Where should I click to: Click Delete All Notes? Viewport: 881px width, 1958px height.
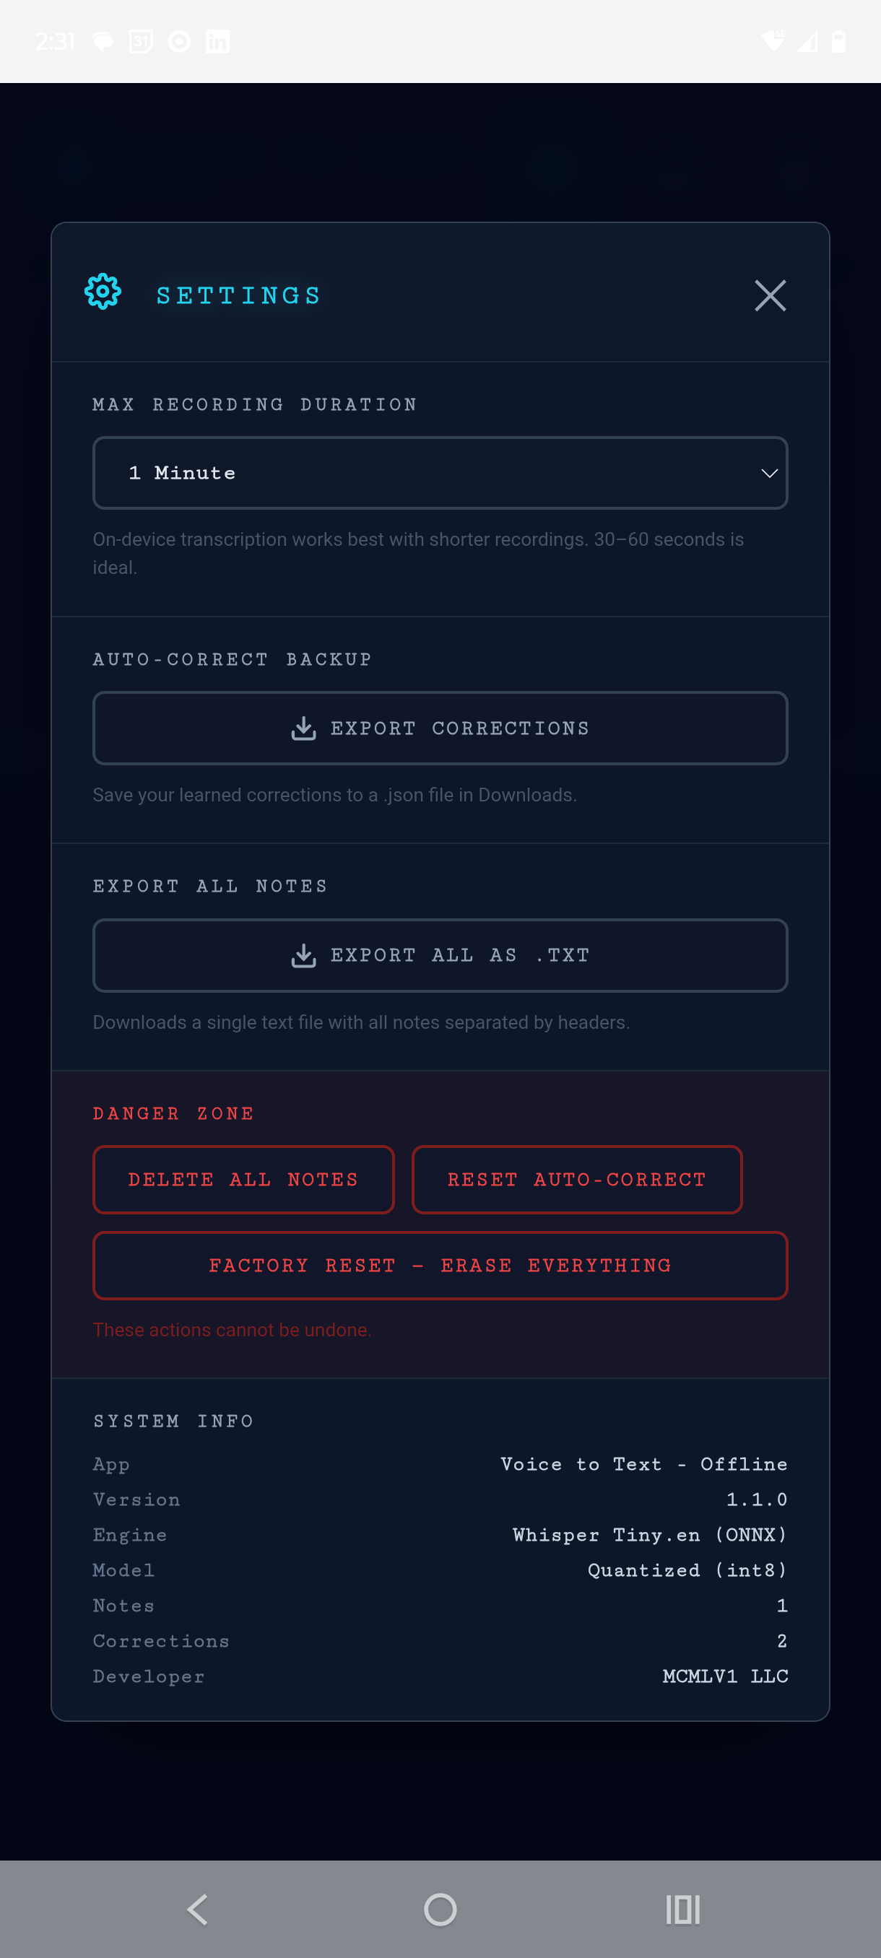243,1180
